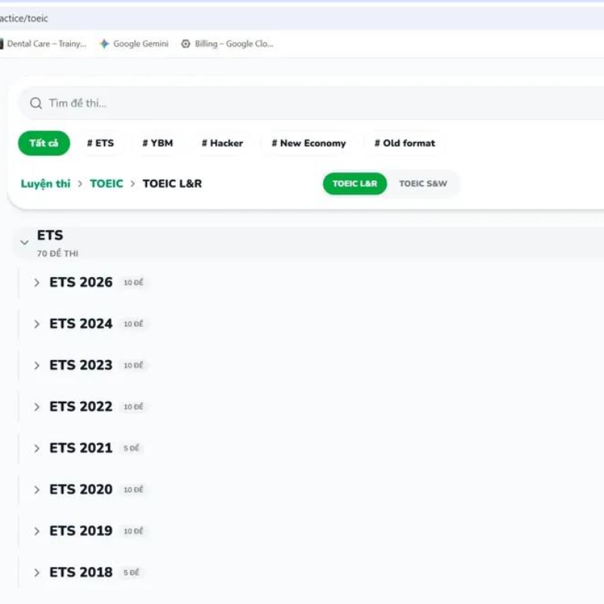Click the ETS section heading
Screen dimensions: 604x604
click(50, 235)
